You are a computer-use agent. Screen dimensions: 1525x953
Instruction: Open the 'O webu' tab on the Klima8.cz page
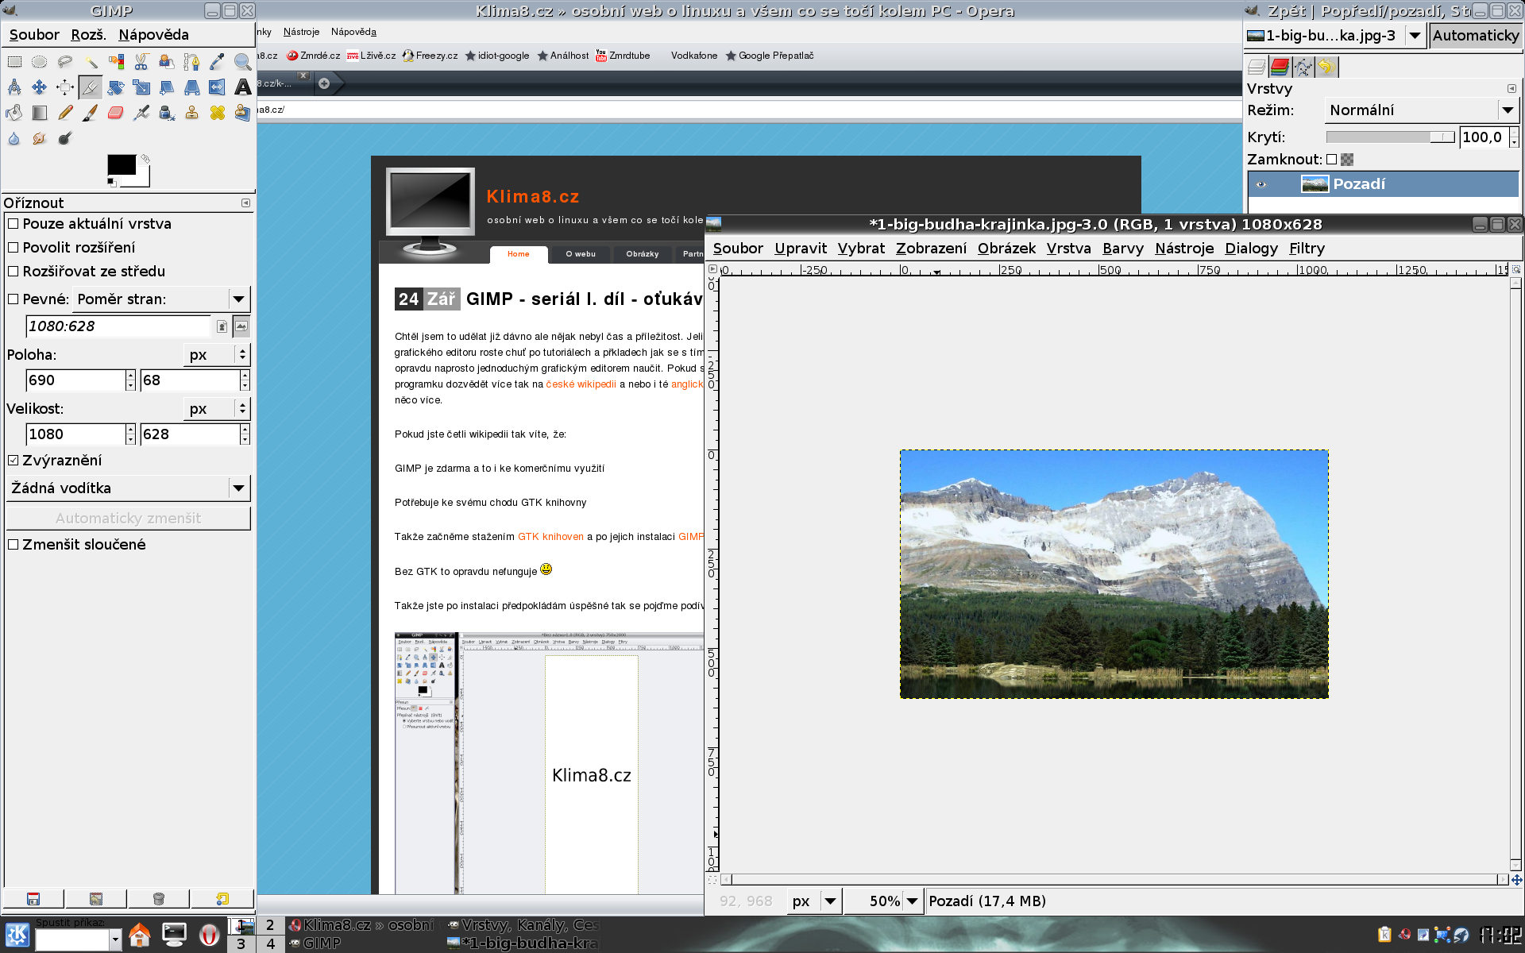tap(581, 254)
